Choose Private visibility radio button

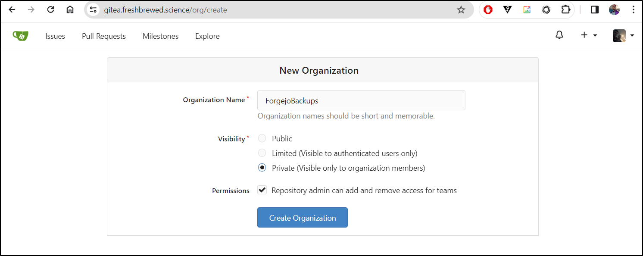[x=262, y=168]
